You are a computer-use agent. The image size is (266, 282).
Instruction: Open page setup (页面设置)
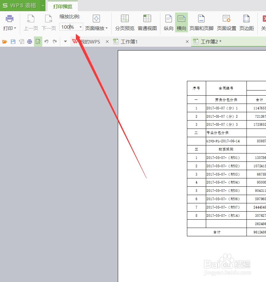[x=227, y=22]
